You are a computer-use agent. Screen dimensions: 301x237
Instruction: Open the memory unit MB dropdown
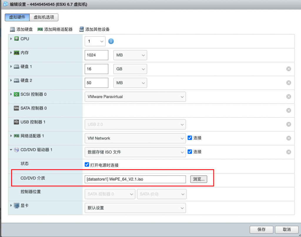tap(130, 55)
